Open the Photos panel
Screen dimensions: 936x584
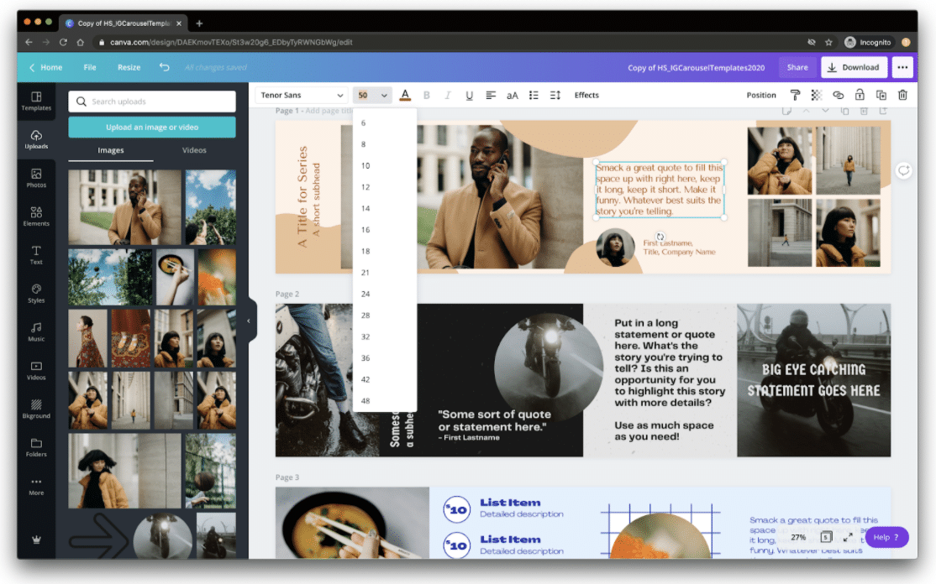click(x=36, y=178)
